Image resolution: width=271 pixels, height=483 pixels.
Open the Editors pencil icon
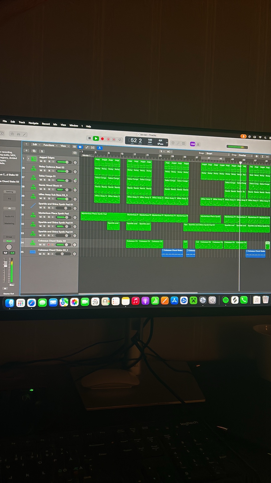tap(24, 134)
